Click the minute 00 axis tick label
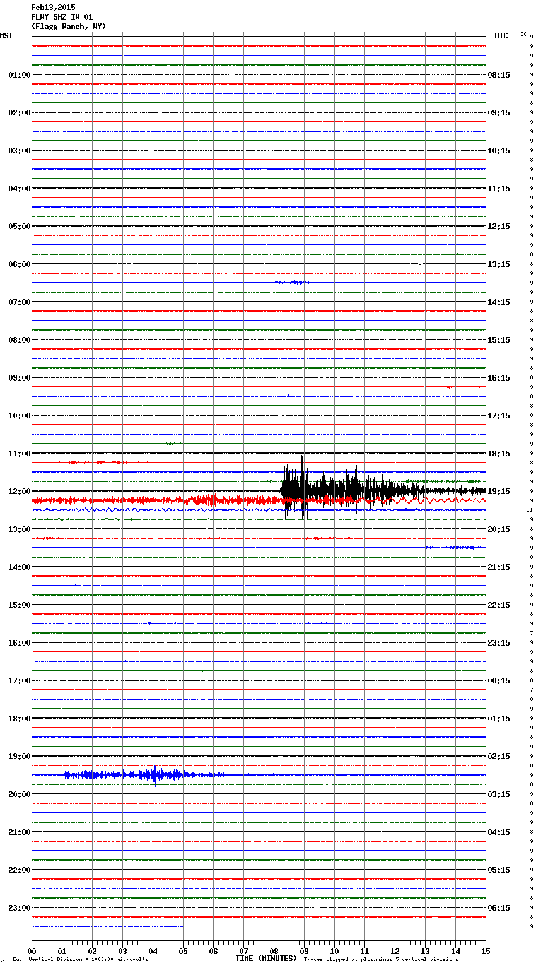Viewport: 536px width, 968px height. (x=32, y=952)
